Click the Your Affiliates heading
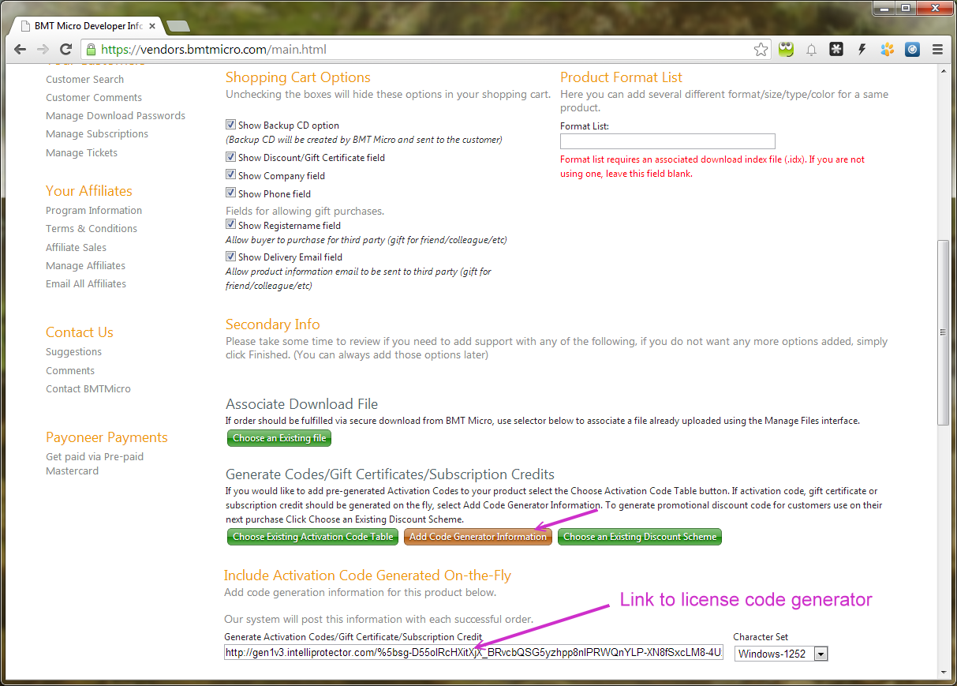Image resolution: width=957 pixels, height=686 pixels. pos(89,191)
